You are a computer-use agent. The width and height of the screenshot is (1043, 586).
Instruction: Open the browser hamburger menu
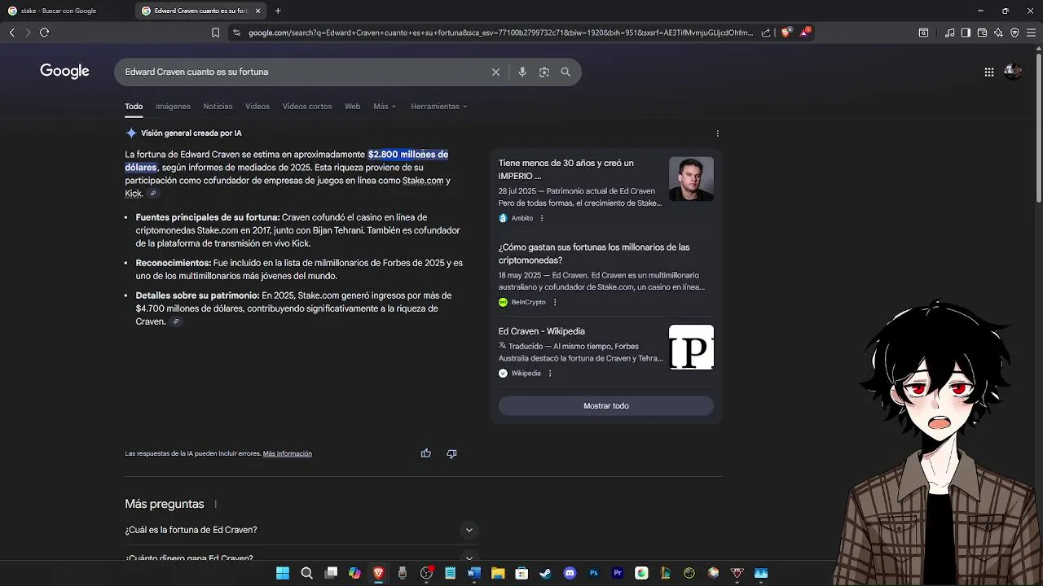1031,33
